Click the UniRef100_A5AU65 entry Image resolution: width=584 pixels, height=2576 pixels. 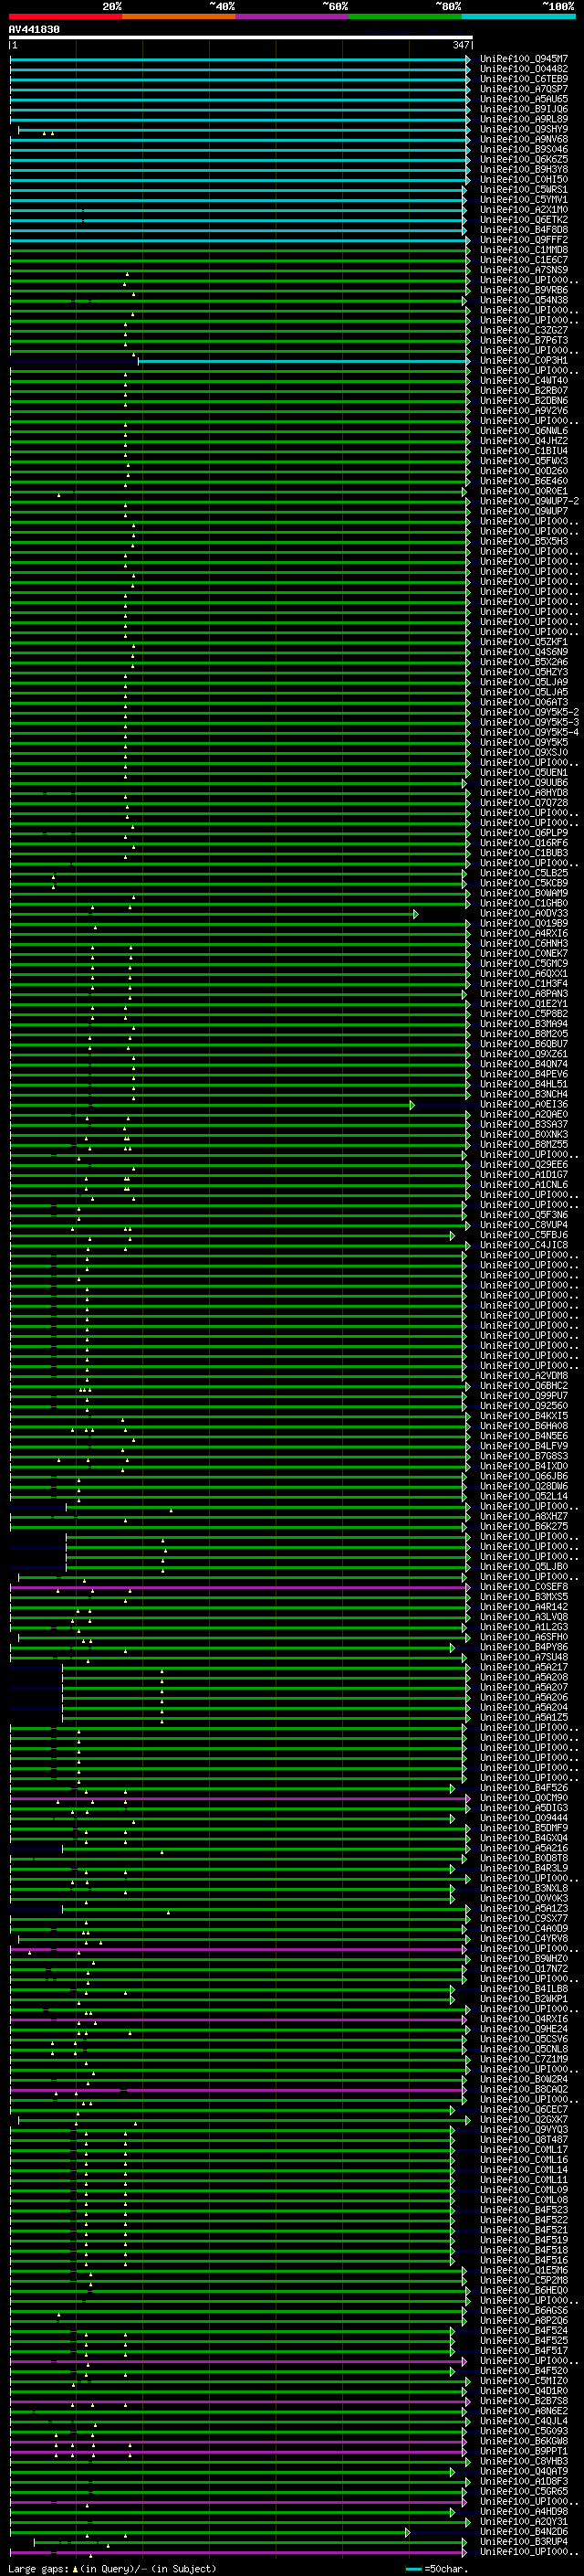(x=524, y=99)
